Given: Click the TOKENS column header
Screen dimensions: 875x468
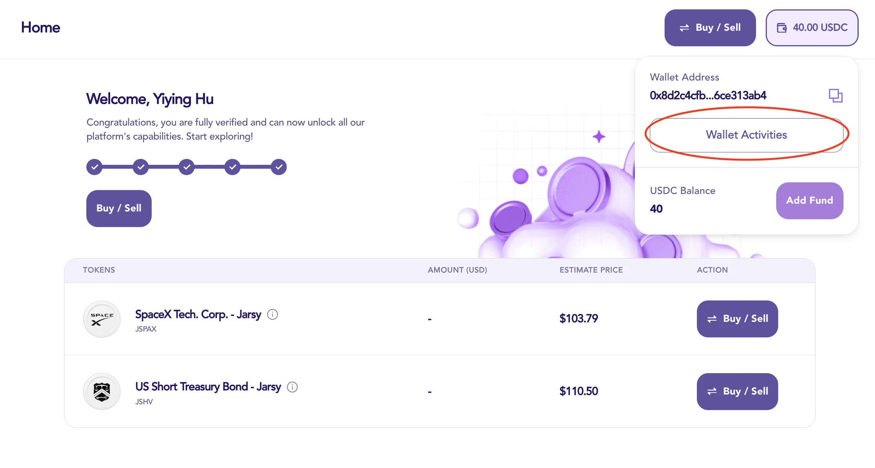Looking at the screenshot, I should click(x=99, y=270).
